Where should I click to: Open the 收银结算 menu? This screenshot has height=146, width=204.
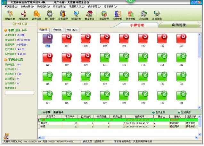[27, 6]
